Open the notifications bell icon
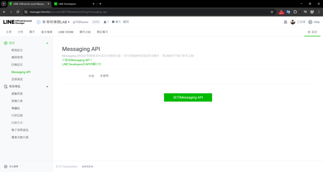This screenshot has width=323, height=172. click(x=285, y=22)
